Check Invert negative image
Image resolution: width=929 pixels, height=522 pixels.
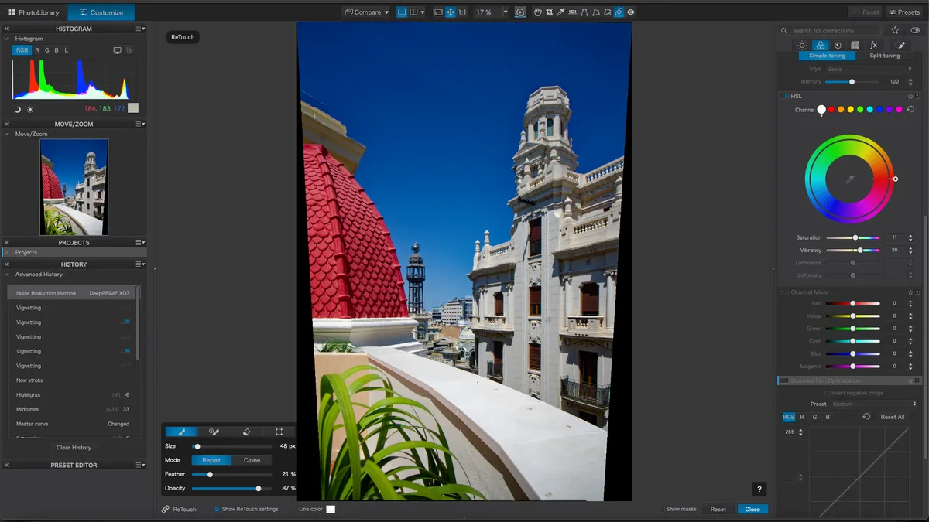point(827,393)
